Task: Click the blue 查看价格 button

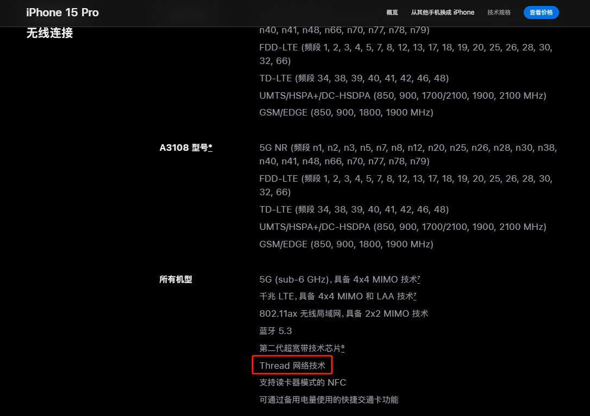Action: [541, 12]
